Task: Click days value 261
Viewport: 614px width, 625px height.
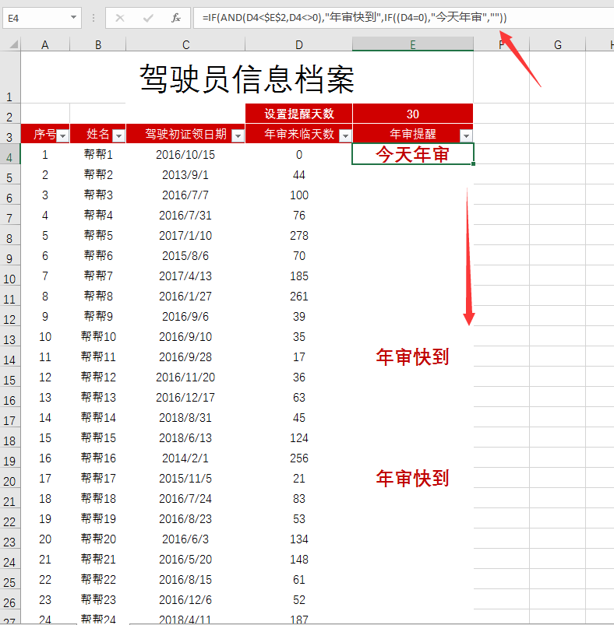Action: (x=299, y=297)
